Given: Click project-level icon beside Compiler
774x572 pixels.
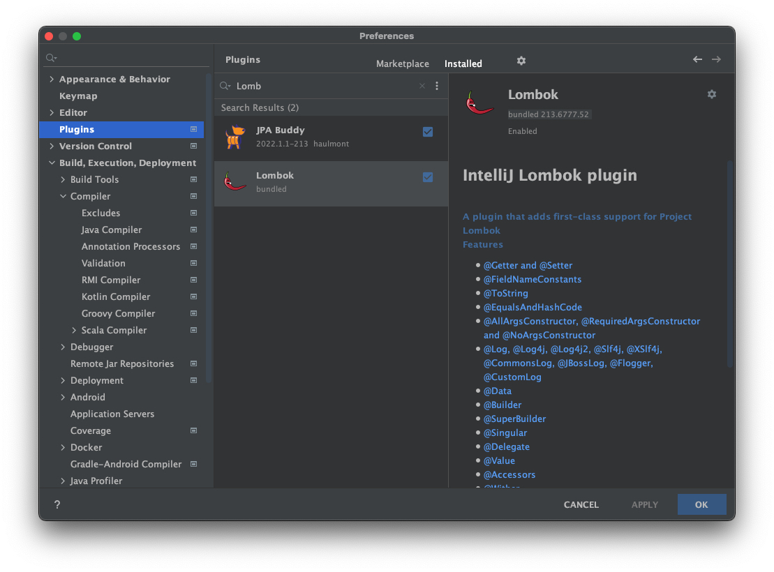Looking at the screenshot, I should (x=193, y=197).
